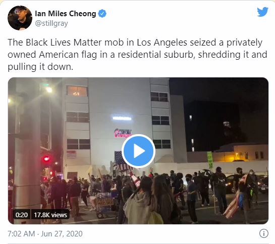Click the tweet line "pulling it down."

40,67
